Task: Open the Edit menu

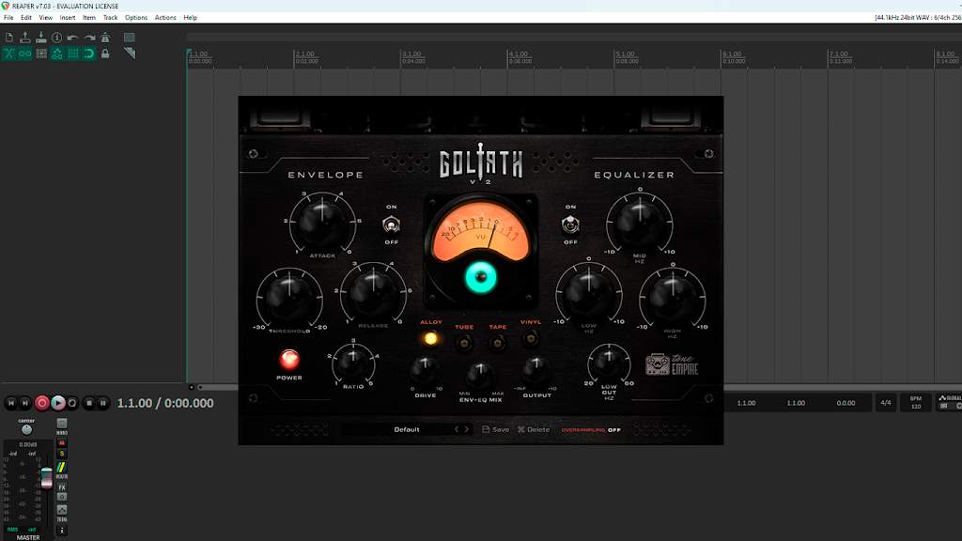Action: click(x=26, y=18)
